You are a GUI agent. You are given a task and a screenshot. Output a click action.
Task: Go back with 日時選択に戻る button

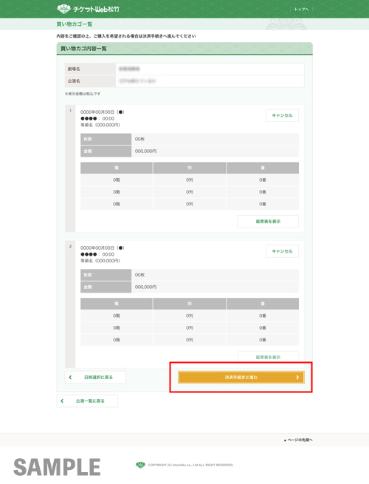point(95,377)
